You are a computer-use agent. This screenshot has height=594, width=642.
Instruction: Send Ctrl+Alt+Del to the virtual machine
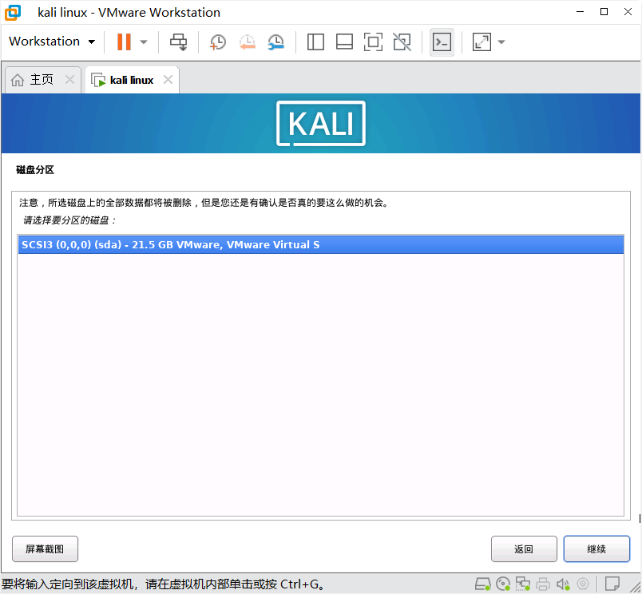pyautogui.click(x=177, y=42)
